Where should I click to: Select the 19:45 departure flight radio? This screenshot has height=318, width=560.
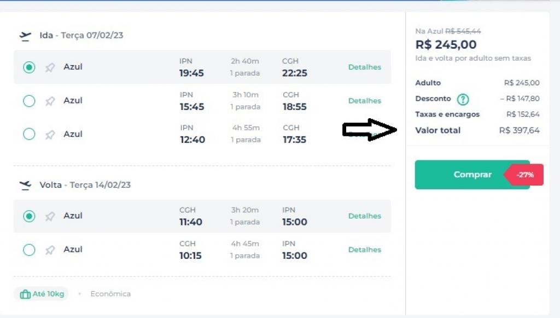coord(29,67)
